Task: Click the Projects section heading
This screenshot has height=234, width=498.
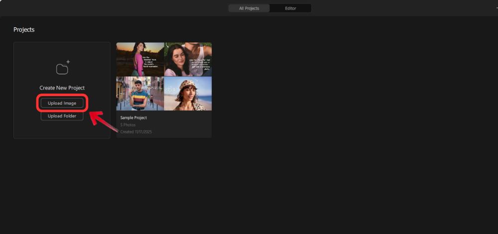Action: tap(24, 30)
